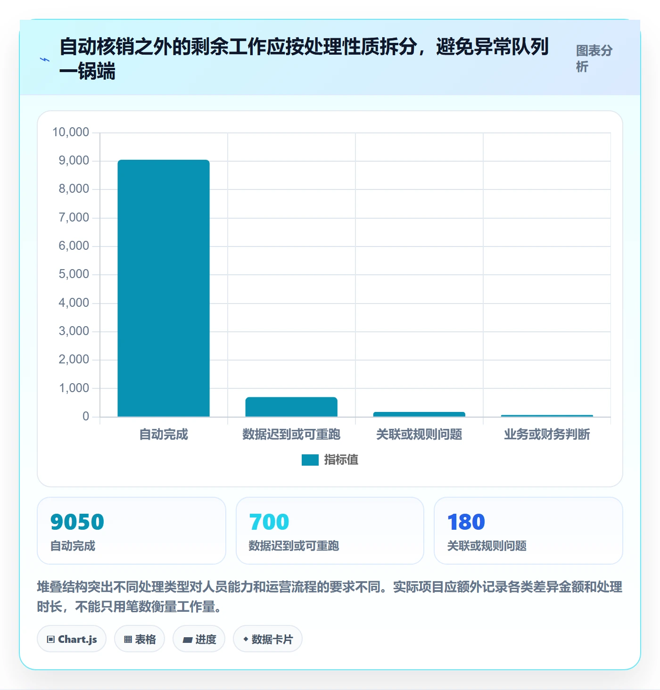
Task: Toggle the 指标值 legend color swatch
Action: (310, 460)
